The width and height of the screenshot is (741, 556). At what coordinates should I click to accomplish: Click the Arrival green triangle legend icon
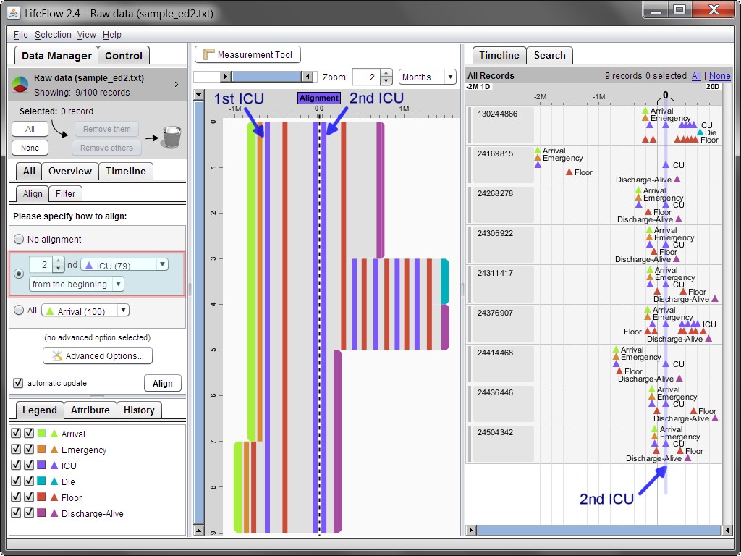click(x=54, y=434)
